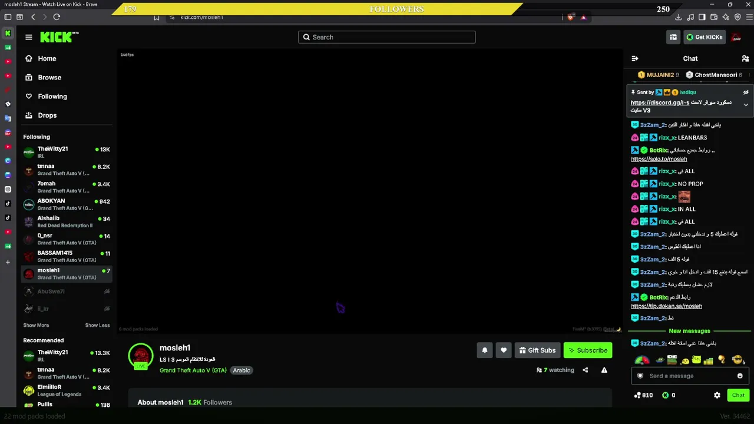Open the channel points balance 810

[643, 395]
